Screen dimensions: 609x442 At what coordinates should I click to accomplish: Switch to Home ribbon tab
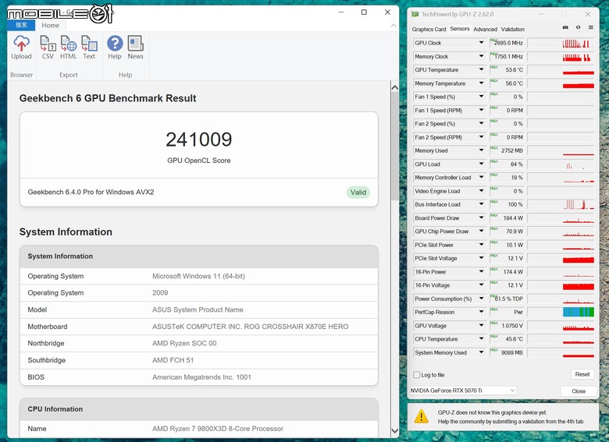pyautogui.click(x=51, y=25)
